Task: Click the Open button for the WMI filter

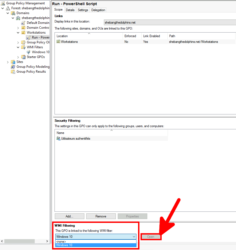Action: (x=151, y=236)
